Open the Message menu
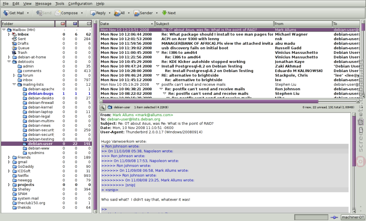The image size is (366, 221). (x=43, y=4)
